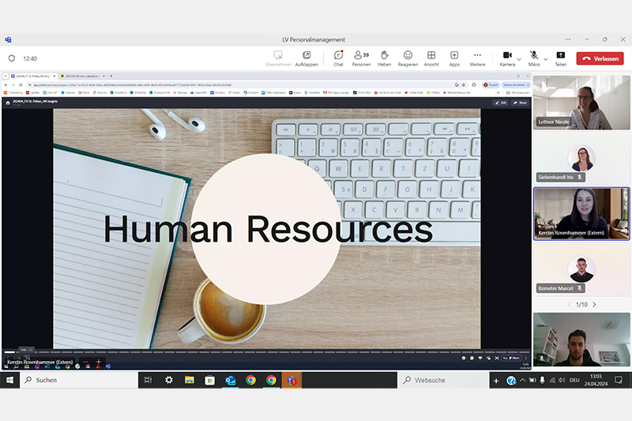Expand the Mikro options dropdown arrow
The height and width of the screenshot is (421, 632).
point(547,58)
